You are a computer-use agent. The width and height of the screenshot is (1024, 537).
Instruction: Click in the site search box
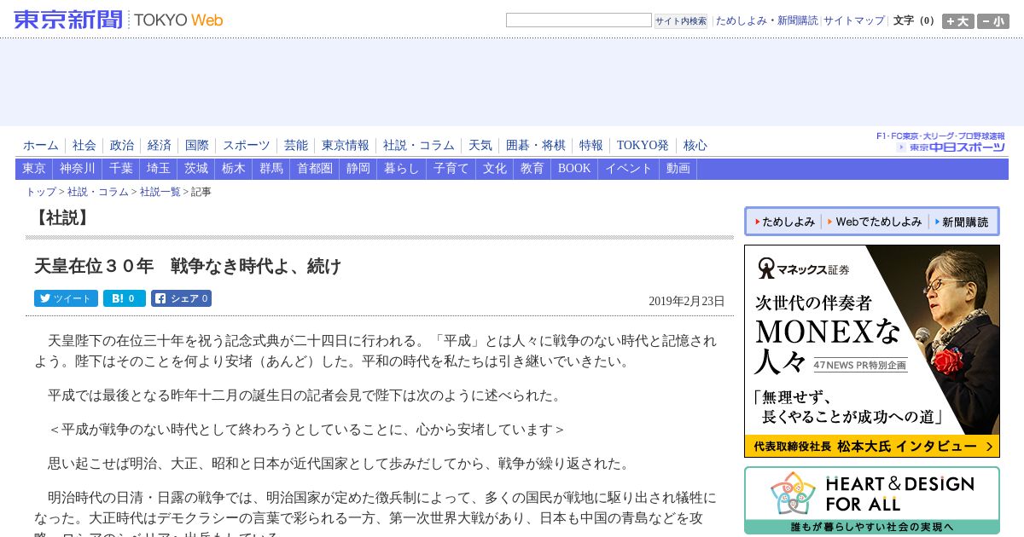[x=579, y=20]
